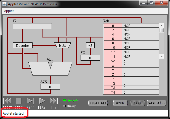Click the NOP cell at RAM address 0
Screen dimensions: 170x119
[141, 26]
